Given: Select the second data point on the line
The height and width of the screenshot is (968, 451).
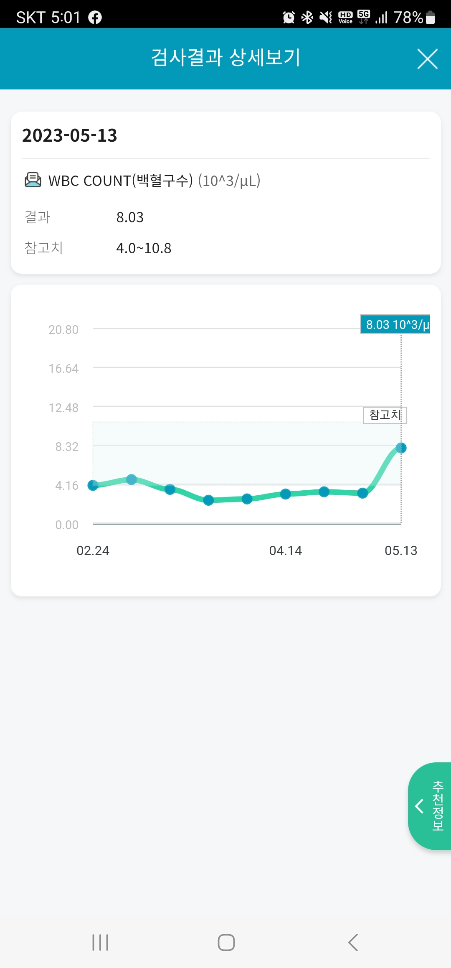Looking at the screenshot, I should point(132,479).
